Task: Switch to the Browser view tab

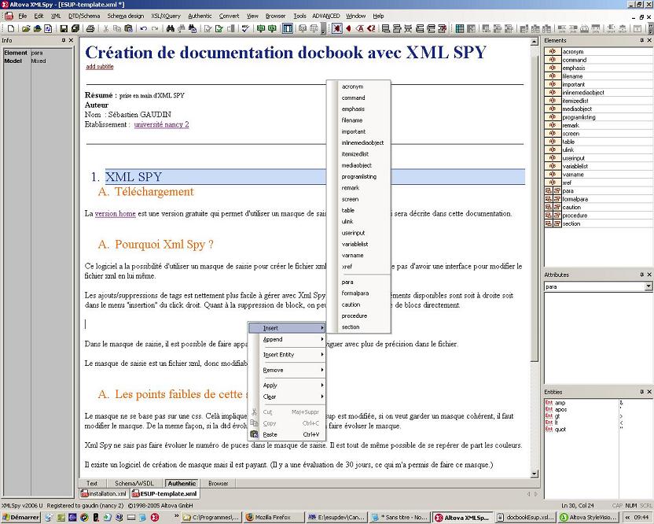Action: (218, 483)
